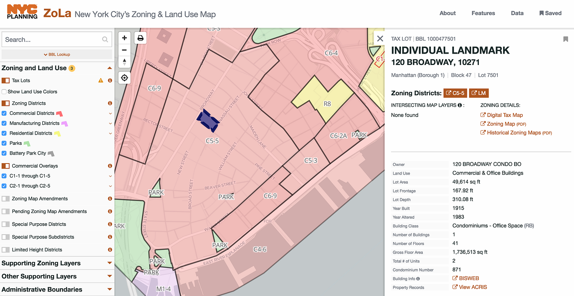Open the LM zoning district button
The height and width of the screenshot is (296, 574).
click(x=479, y=93)
